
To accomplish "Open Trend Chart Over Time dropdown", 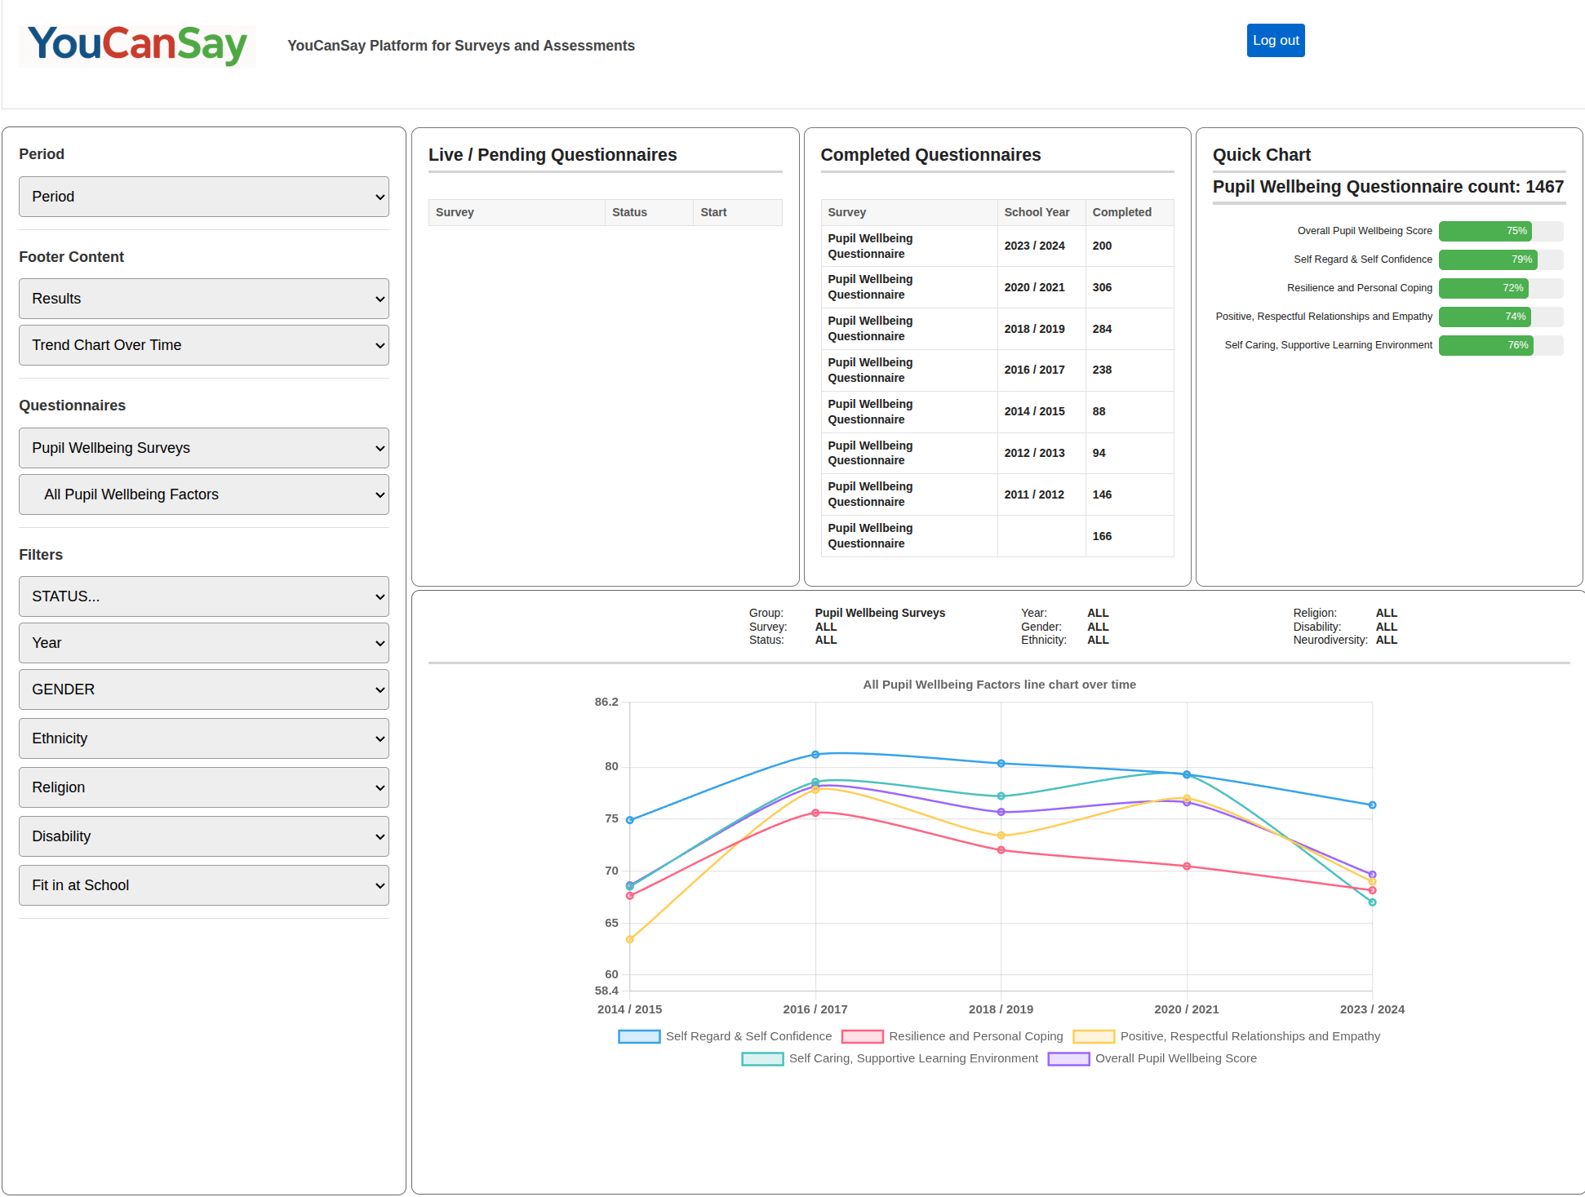I will [x=203, y=345].
